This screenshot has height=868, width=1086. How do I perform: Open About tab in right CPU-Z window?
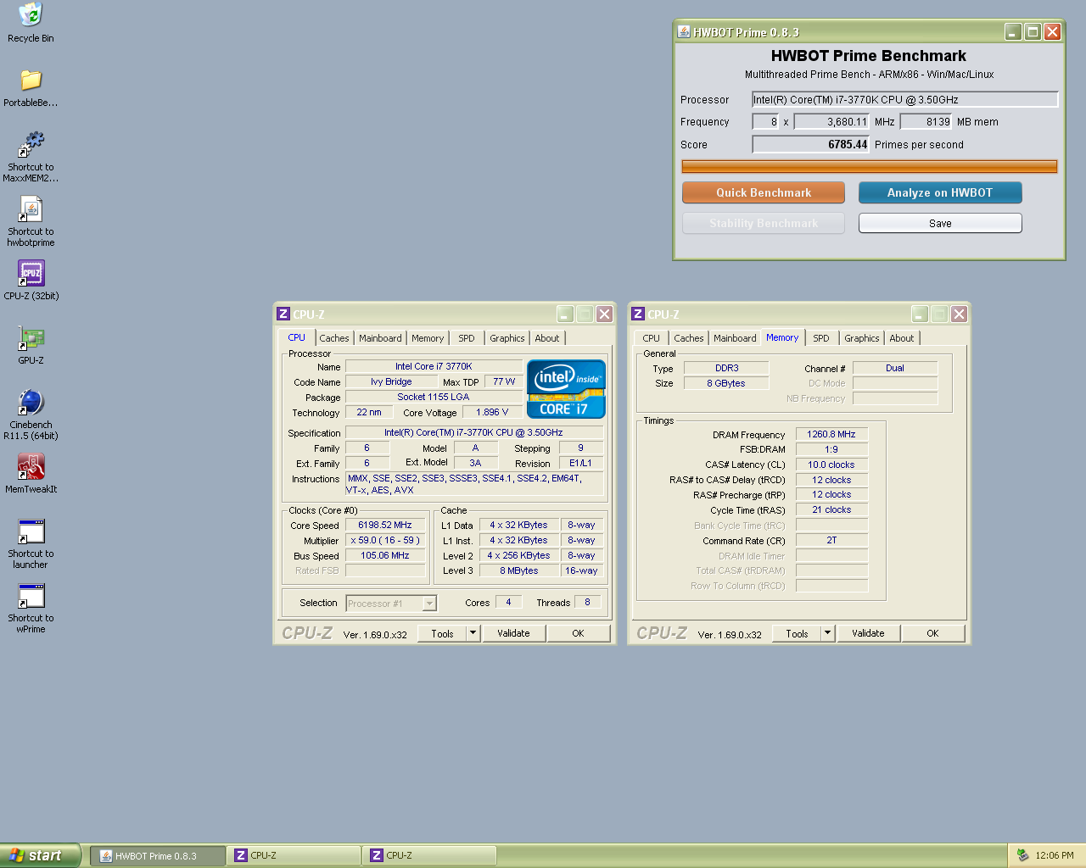coord(902,338)
